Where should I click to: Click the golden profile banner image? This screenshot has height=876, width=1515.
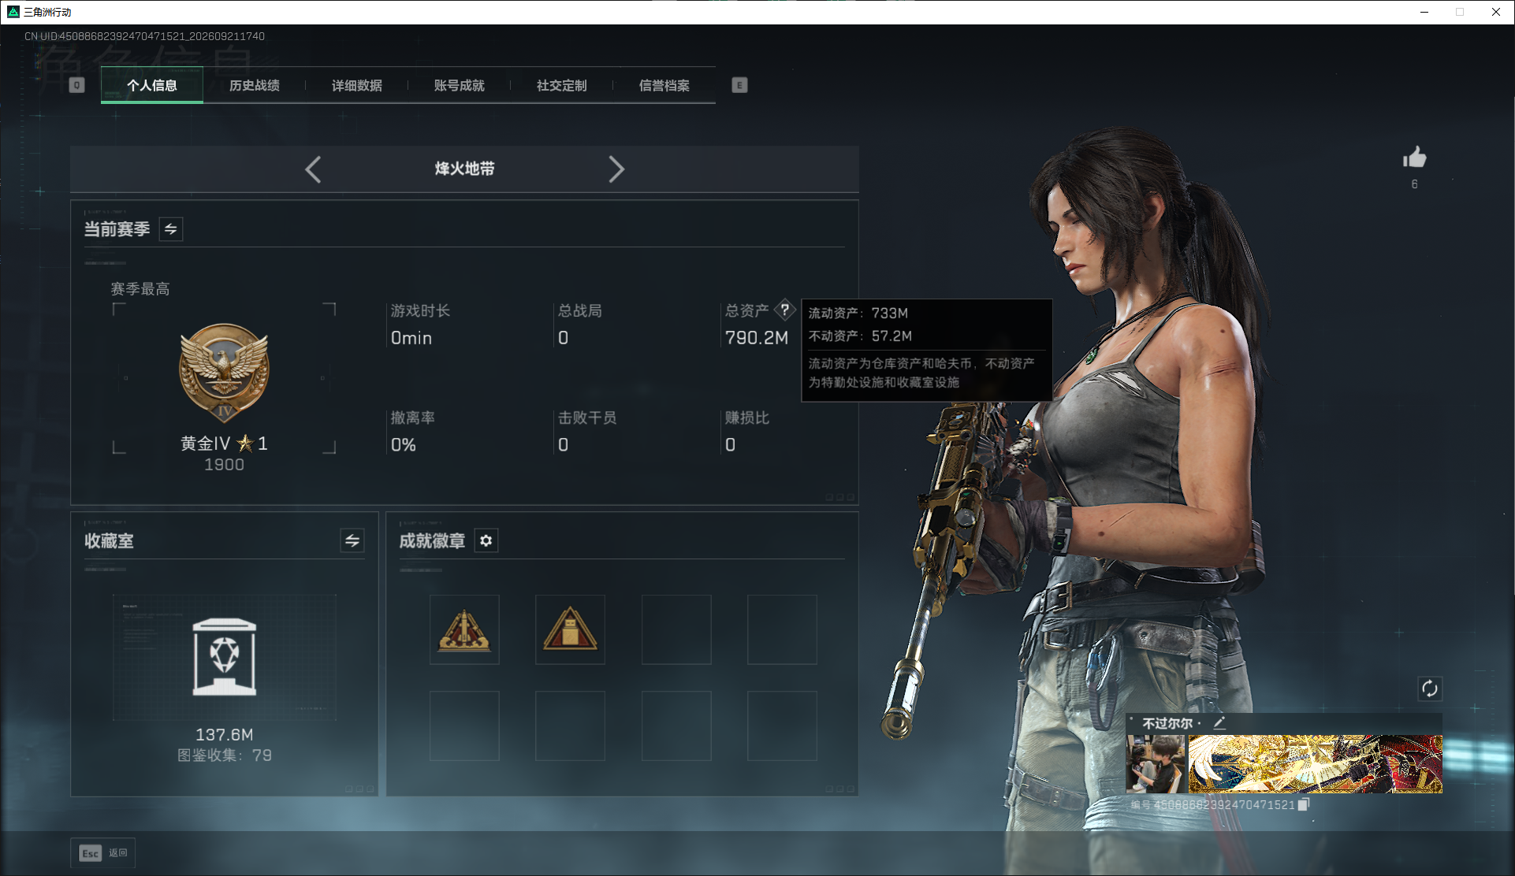pos(1315,763)
